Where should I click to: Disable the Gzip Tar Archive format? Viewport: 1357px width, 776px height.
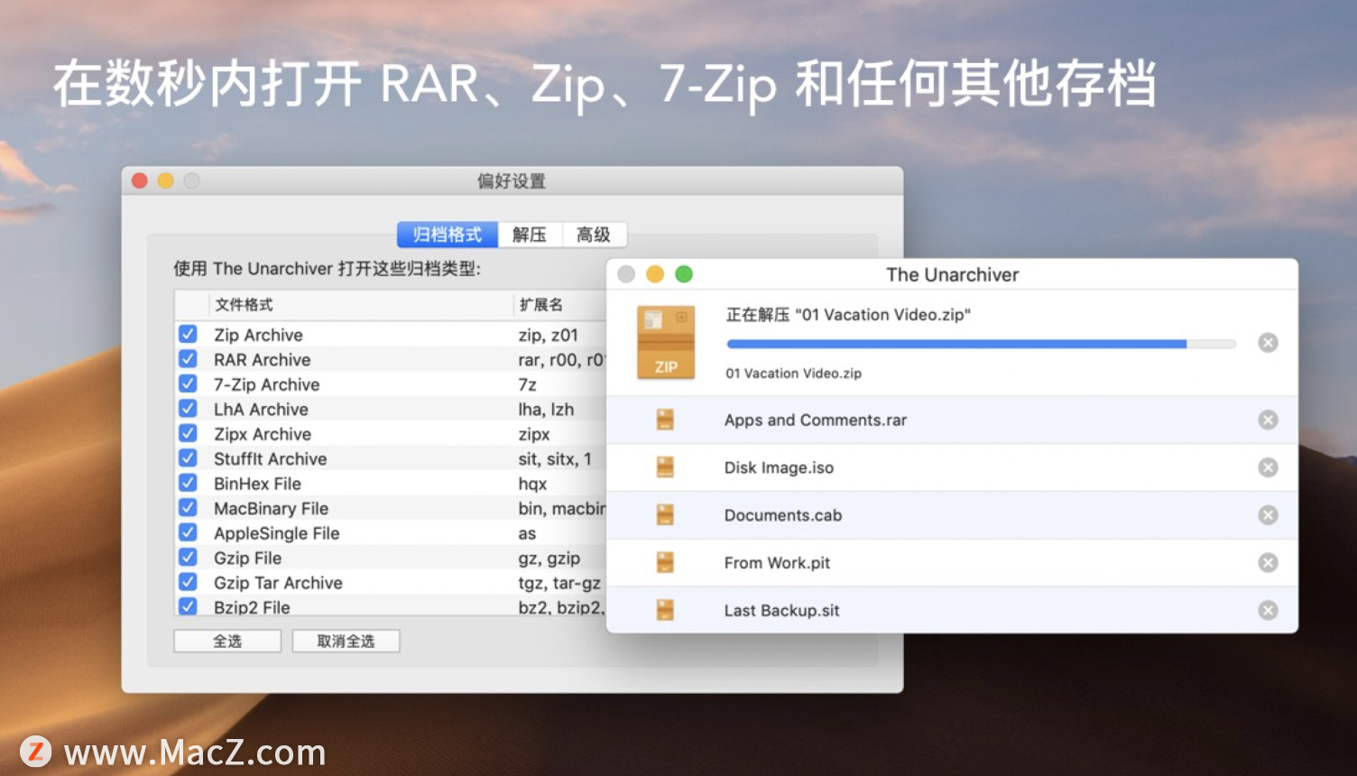tap(188, 582)
